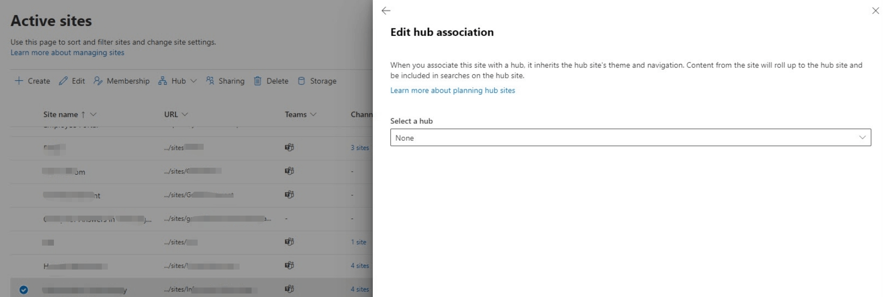This screenshot has width=883, height=297.
Task: Expand the Hub menu
Action: point(178,81)
